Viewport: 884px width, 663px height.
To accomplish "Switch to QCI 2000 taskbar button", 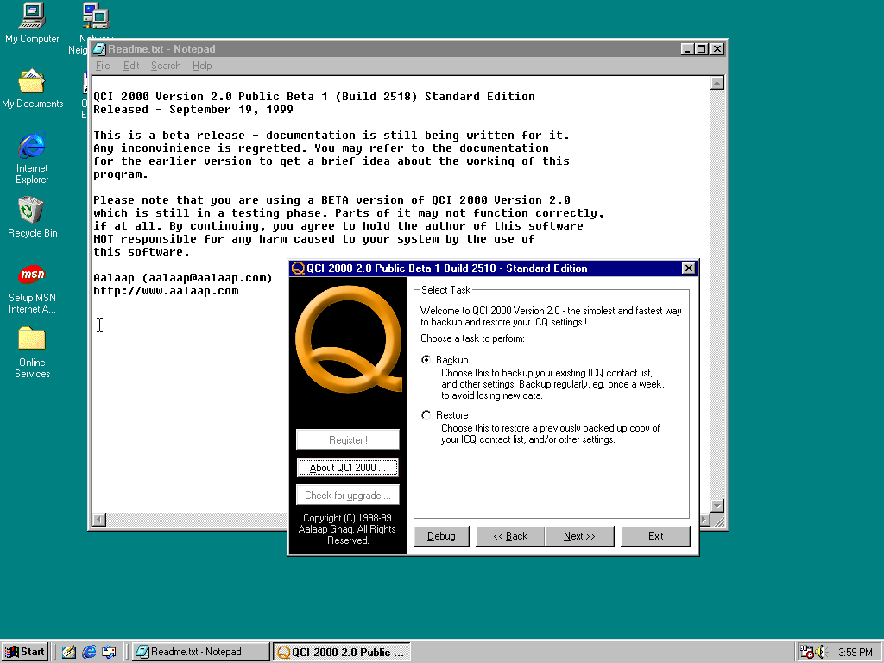I will (x=342, y=652).
